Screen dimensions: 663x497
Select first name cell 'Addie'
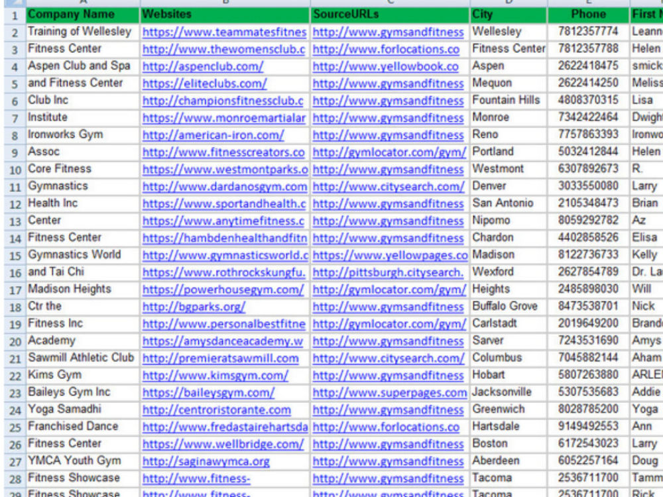(x=646, y=392)
